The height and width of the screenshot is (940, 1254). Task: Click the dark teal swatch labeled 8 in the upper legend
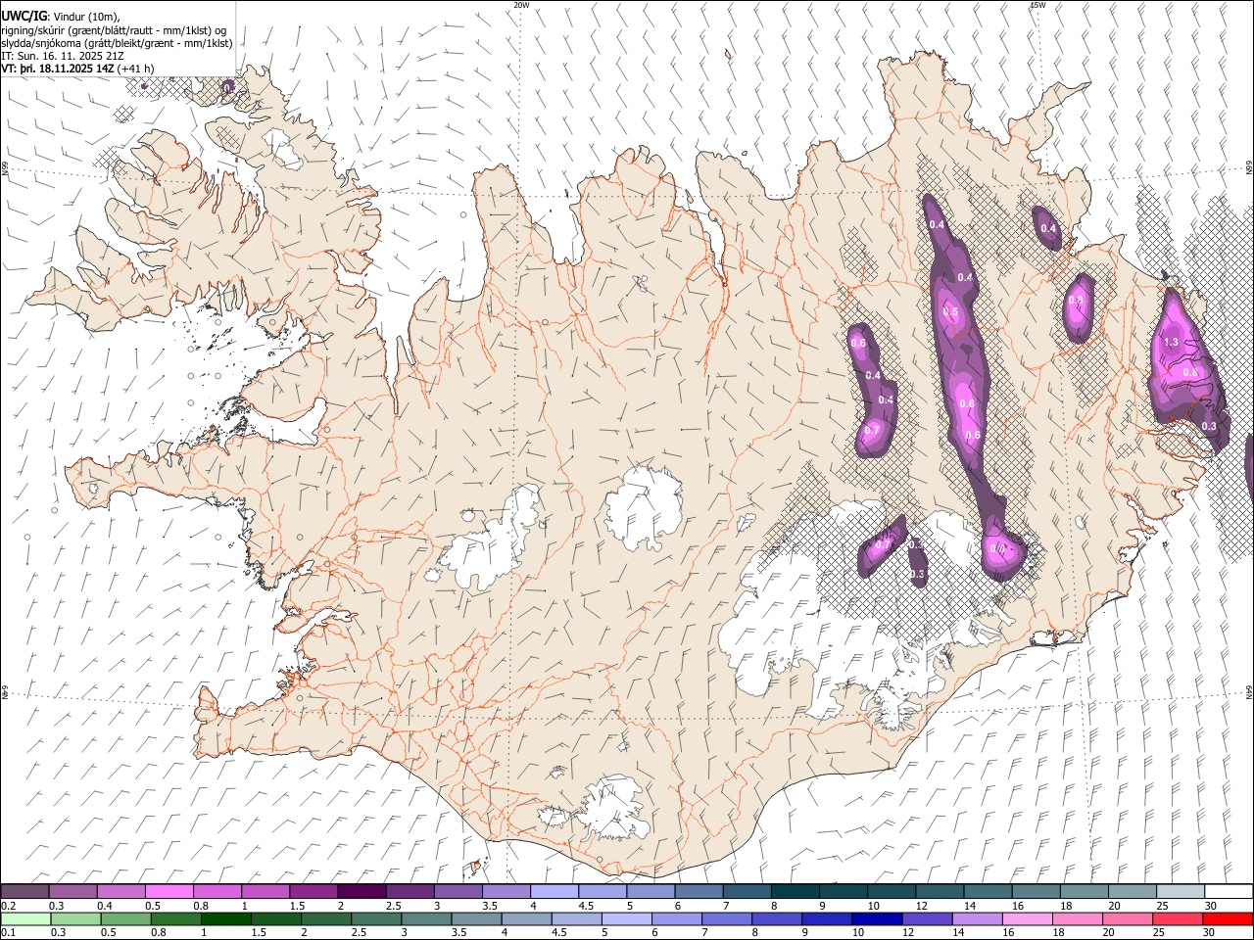(795, 892)
